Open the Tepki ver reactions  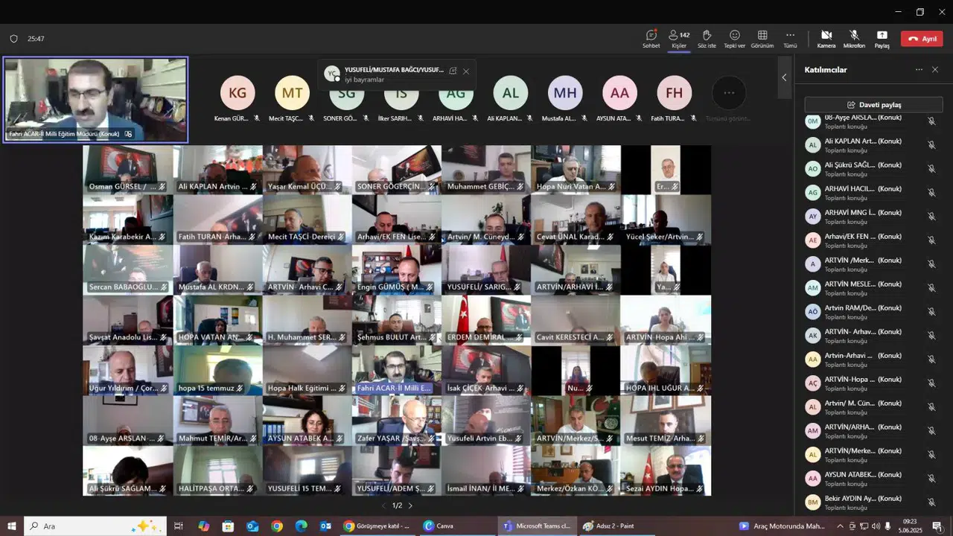point(734,38)
